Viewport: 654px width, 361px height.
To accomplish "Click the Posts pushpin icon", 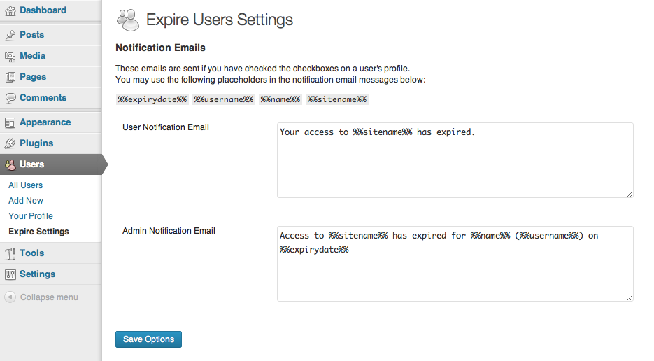I will click(x=10, y=36).
